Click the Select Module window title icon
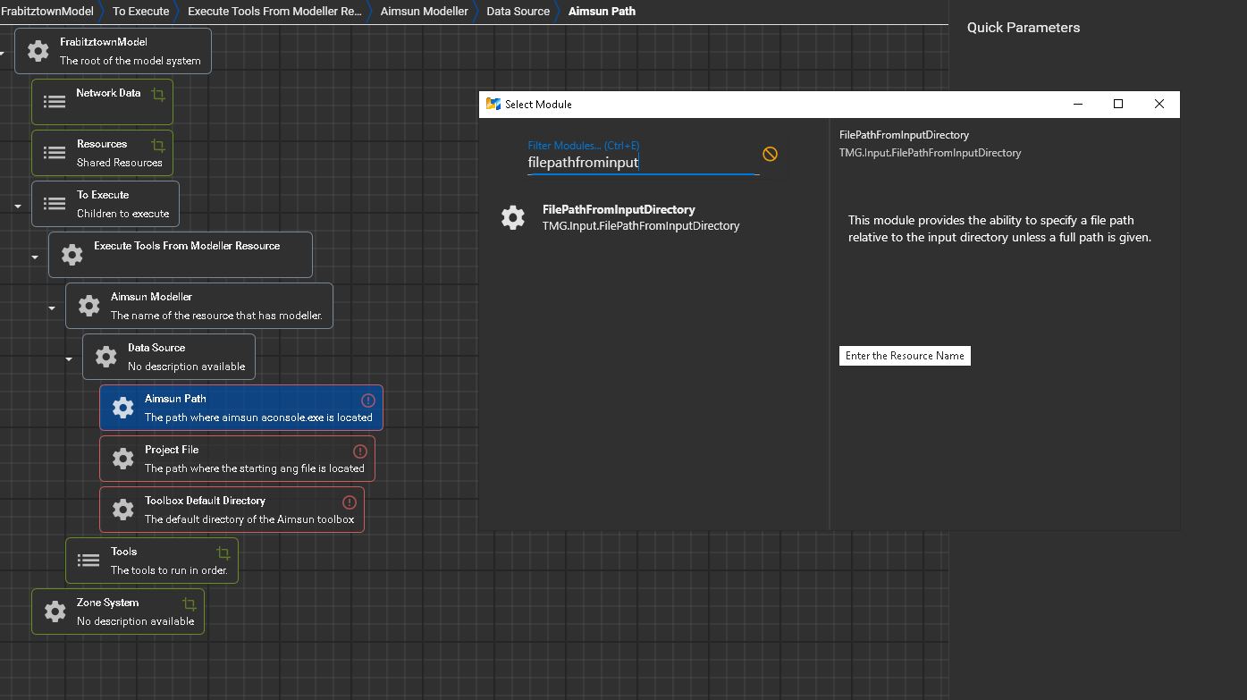 [493, 104]
